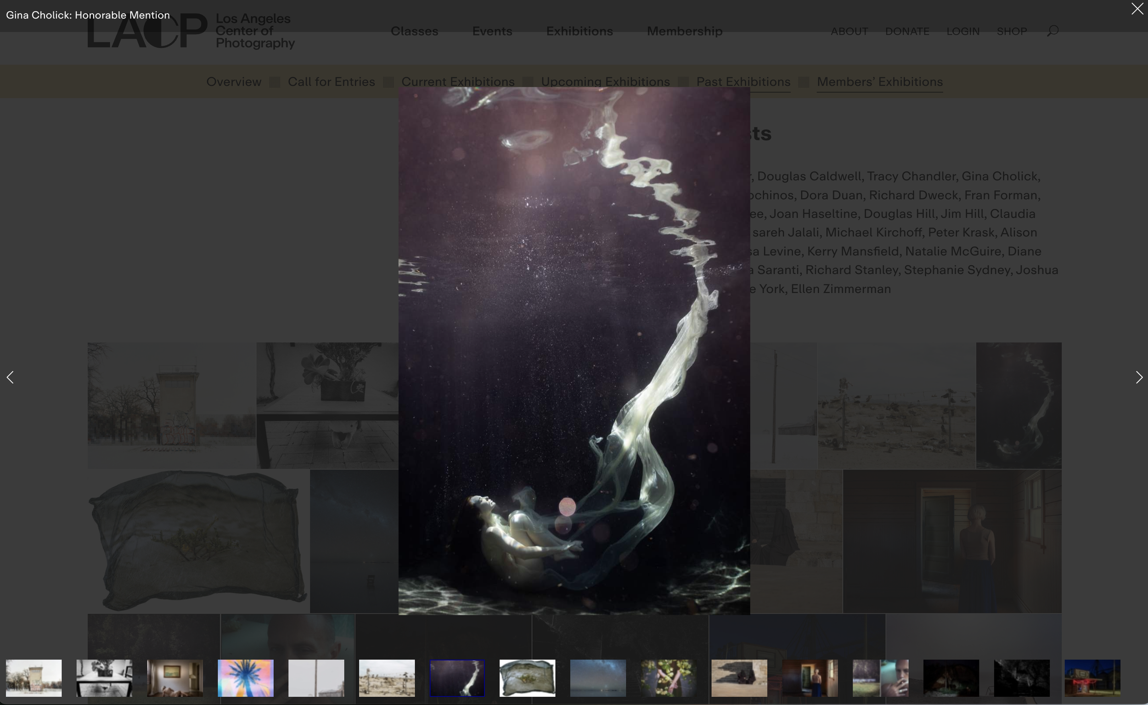Open the netted pillow thumbnail
The width and height of the screenshot is (1148, 705).
(528, 678)
